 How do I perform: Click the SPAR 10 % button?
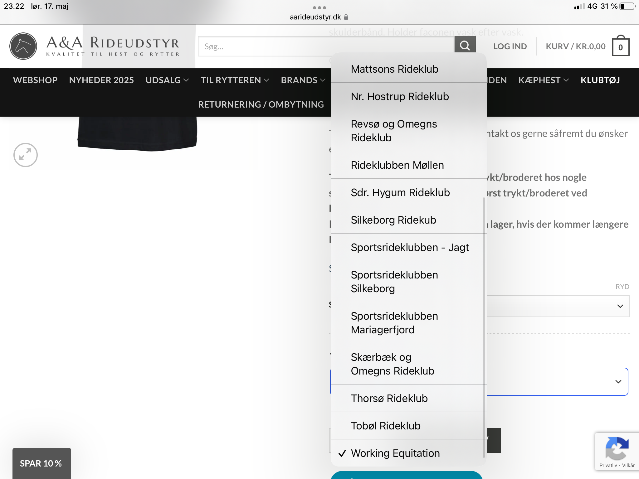tap(41, 463)
